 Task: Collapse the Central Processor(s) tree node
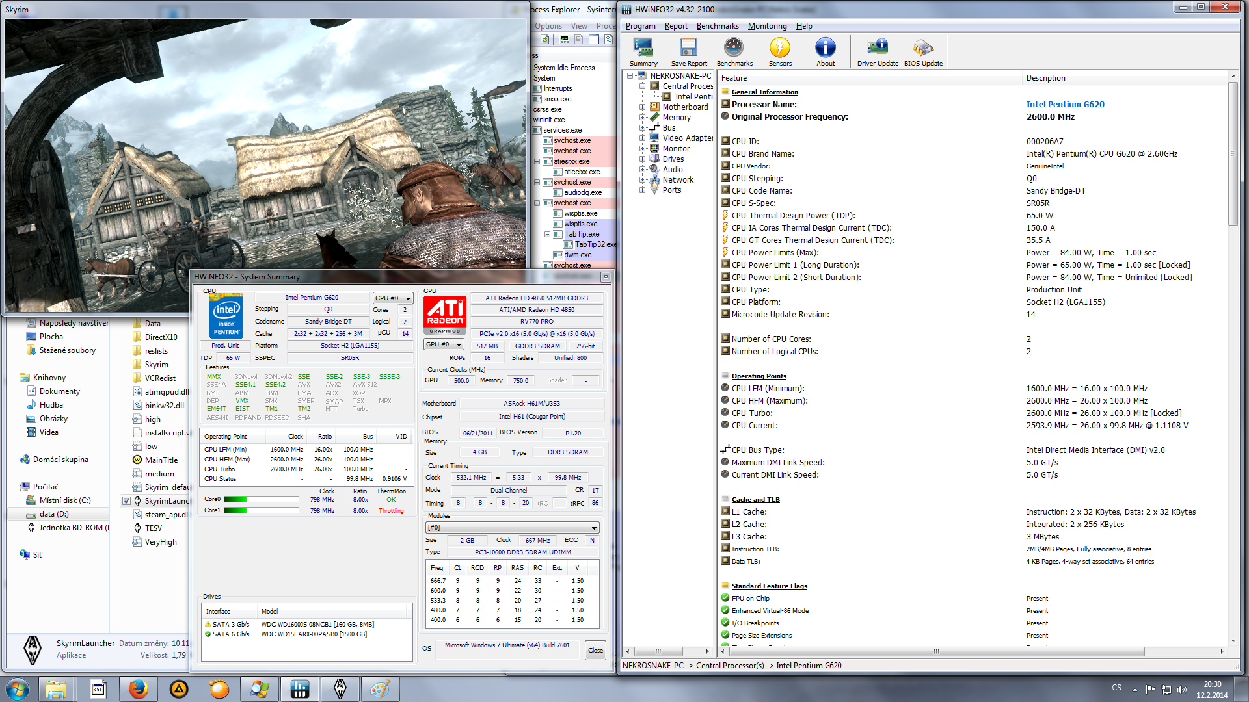click(642, 86)
